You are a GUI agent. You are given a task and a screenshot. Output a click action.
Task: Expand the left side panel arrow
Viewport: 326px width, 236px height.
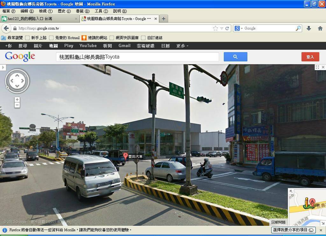click(x=3, y=67)
